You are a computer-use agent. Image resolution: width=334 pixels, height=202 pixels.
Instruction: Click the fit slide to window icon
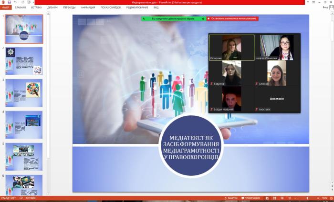330,198
